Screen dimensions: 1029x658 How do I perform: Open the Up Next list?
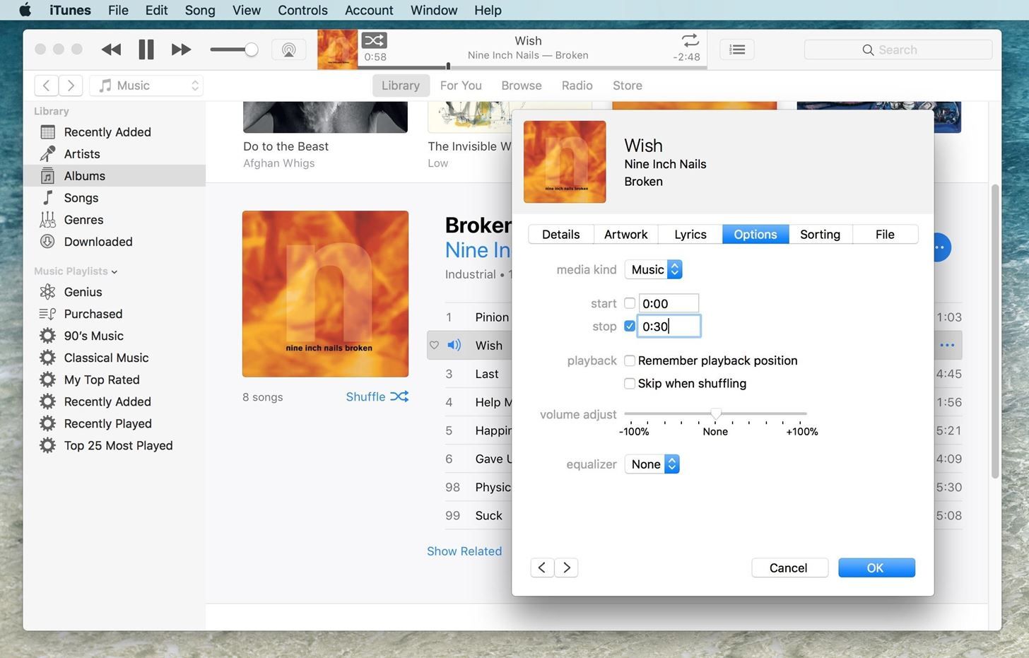point(736,49)
